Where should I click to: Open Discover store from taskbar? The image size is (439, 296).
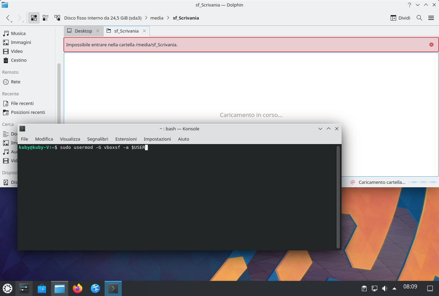point(42,288)
